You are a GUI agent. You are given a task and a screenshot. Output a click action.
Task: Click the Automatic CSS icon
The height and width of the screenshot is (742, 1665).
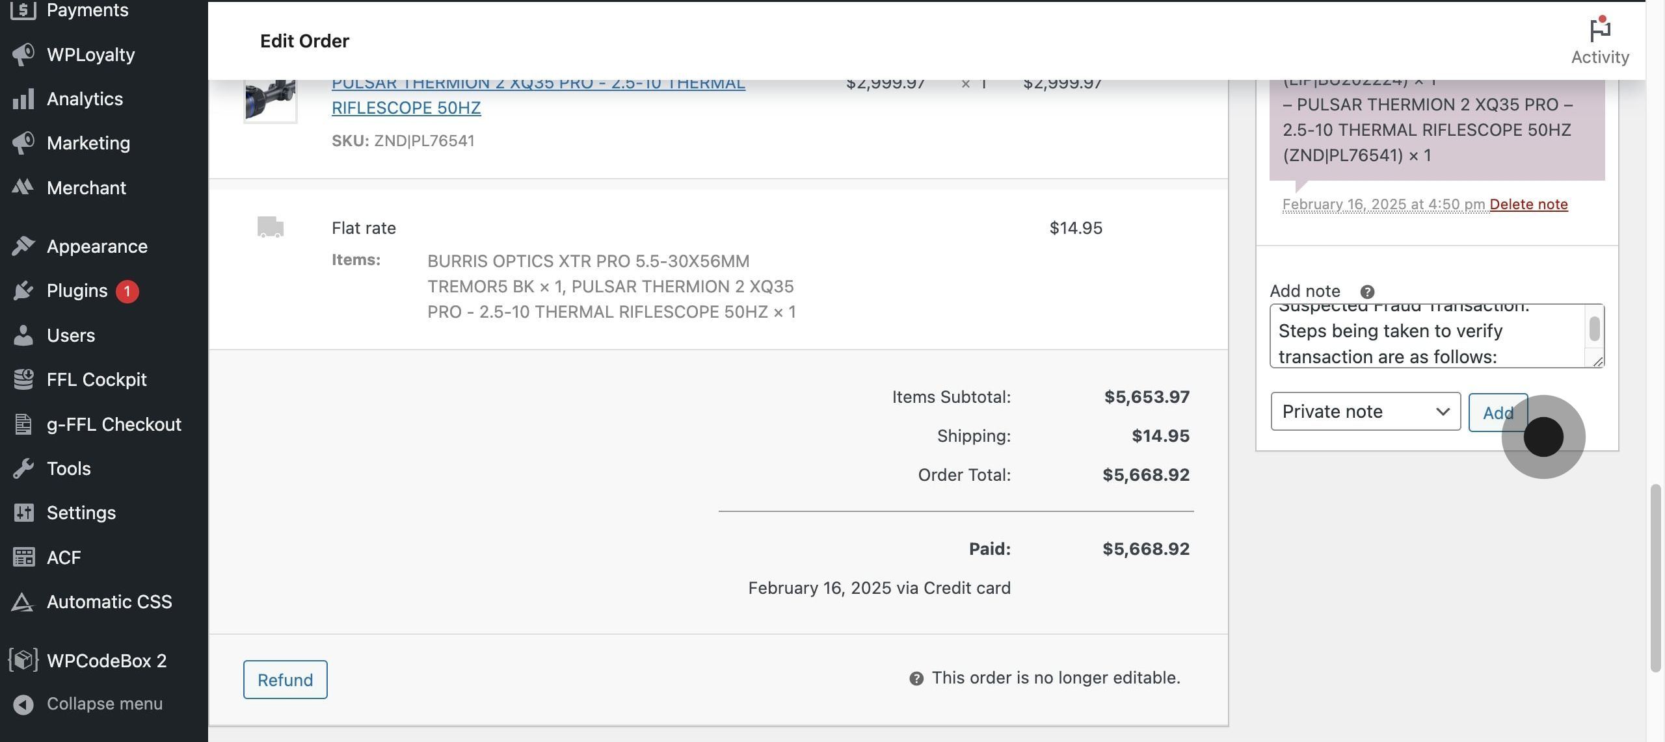tap(23, 602)
